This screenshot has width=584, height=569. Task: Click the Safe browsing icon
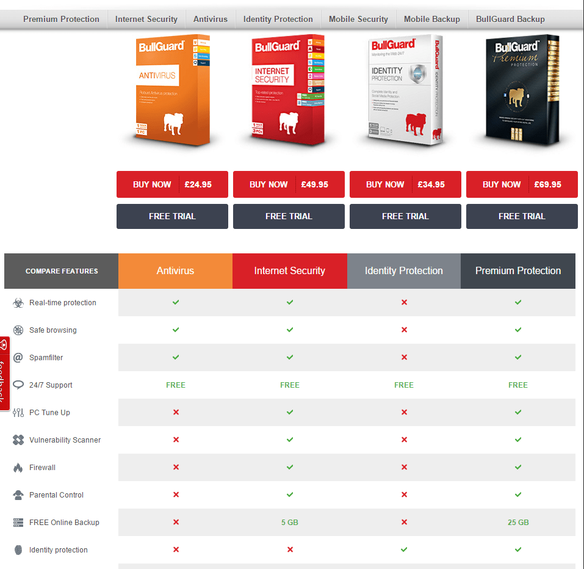click(x=18, y=330)
